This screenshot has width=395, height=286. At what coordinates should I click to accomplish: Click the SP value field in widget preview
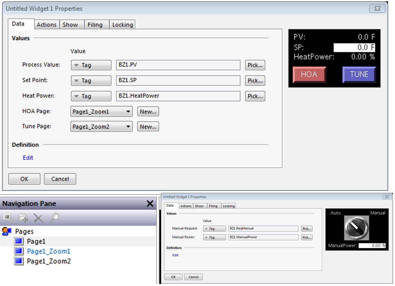pyautogui.click(x=354, y=48)
